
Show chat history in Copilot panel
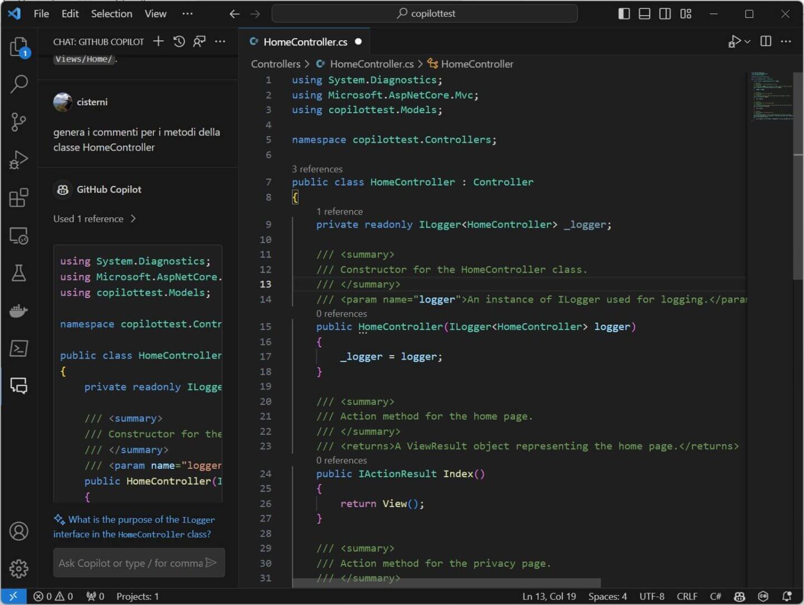[179, 41]
